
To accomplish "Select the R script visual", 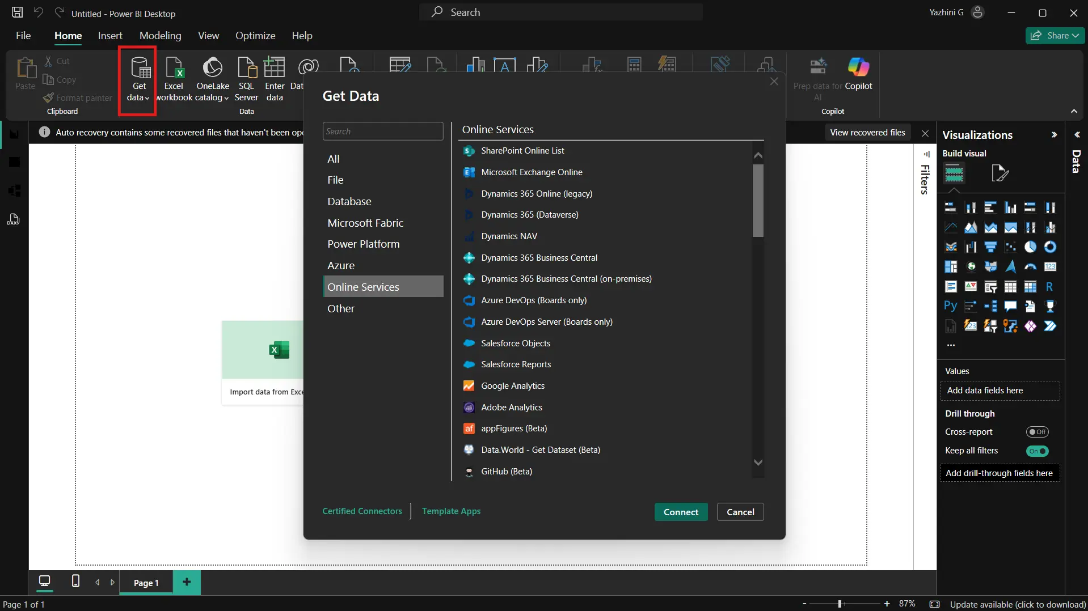I will (1049, 286).
